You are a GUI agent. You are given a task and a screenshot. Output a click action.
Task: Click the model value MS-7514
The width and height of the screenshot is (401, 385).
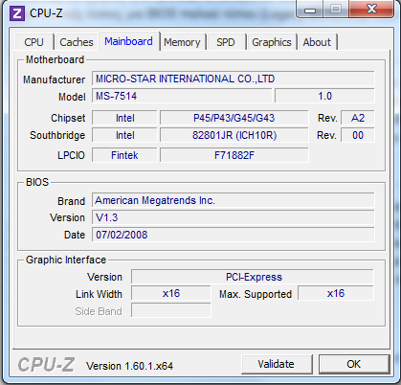pos(182,96)
